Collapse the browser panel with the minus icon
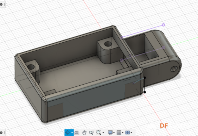198x136 pixels. [x=1, y=5]
